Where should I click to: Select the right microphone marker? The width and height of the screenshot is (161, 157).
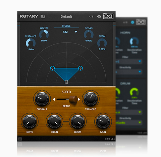click(80, 68)
